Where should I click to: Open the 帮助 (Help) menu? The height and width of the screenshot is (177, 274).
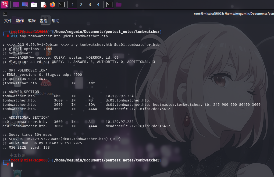point(55,21)
